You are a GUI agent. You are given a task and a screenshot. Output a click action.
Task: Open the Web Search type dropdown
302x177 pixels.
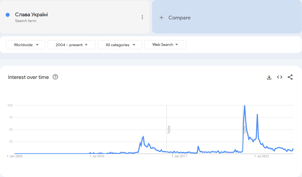[x=165, y=45]
